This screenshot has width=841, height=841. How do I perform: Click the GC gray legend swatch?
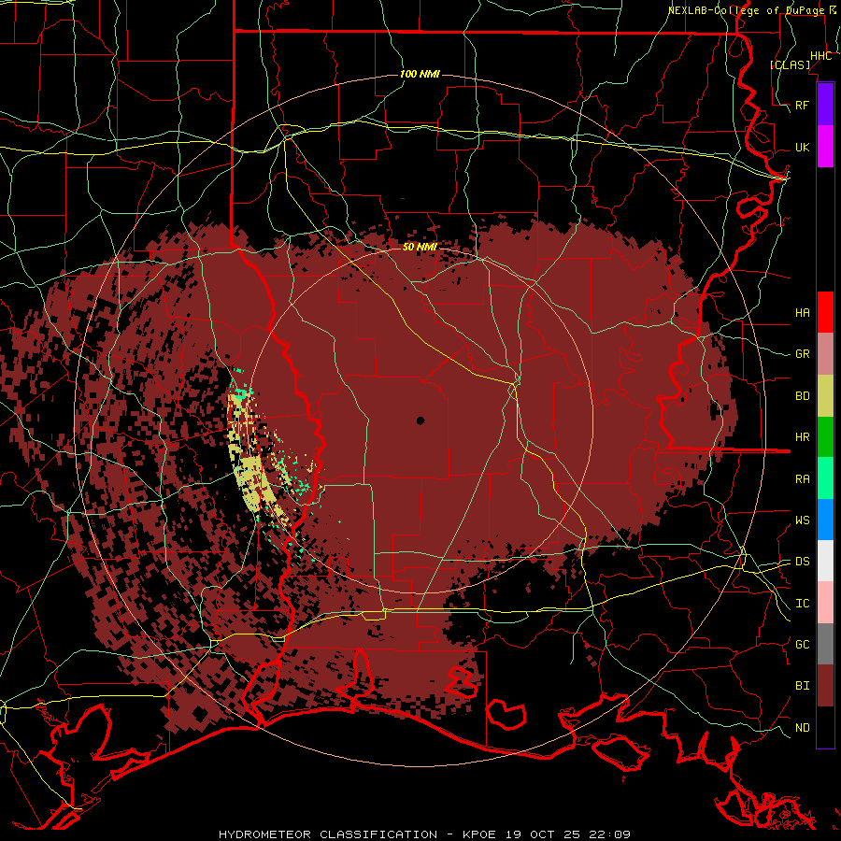point(825,644)
